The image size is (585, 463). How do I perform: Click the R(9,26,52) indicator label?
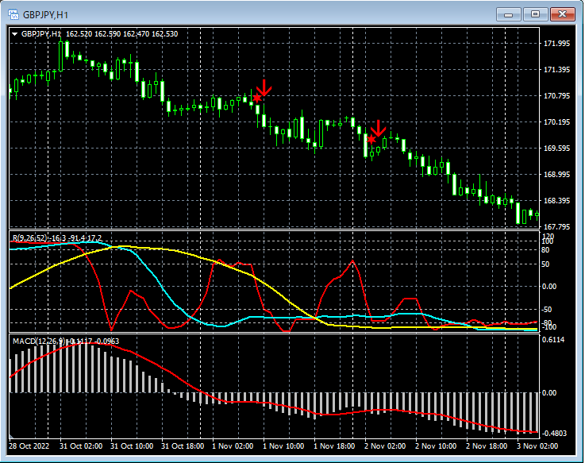[28, 238]
